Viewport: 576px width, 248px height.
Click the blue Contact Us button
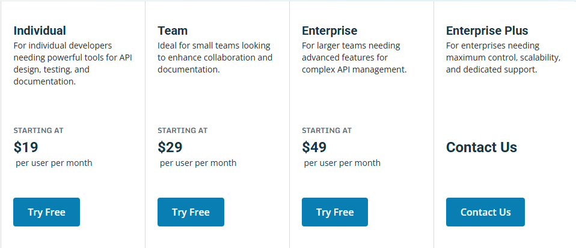click(485, 212)
